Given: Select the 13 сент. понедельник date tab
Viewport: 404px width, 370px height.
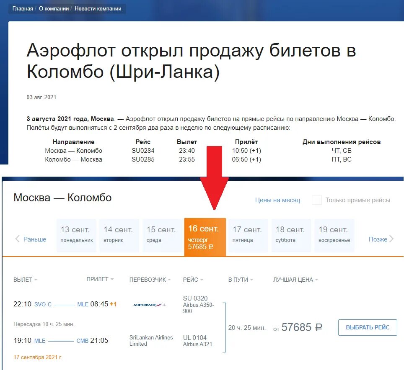Looking at the screenshot, I should tap(76, 235).
